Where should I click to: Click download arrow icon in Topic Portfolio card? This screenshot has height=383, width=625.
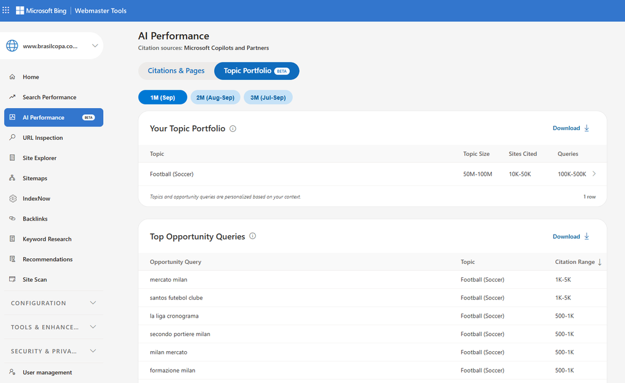(587, 128)
